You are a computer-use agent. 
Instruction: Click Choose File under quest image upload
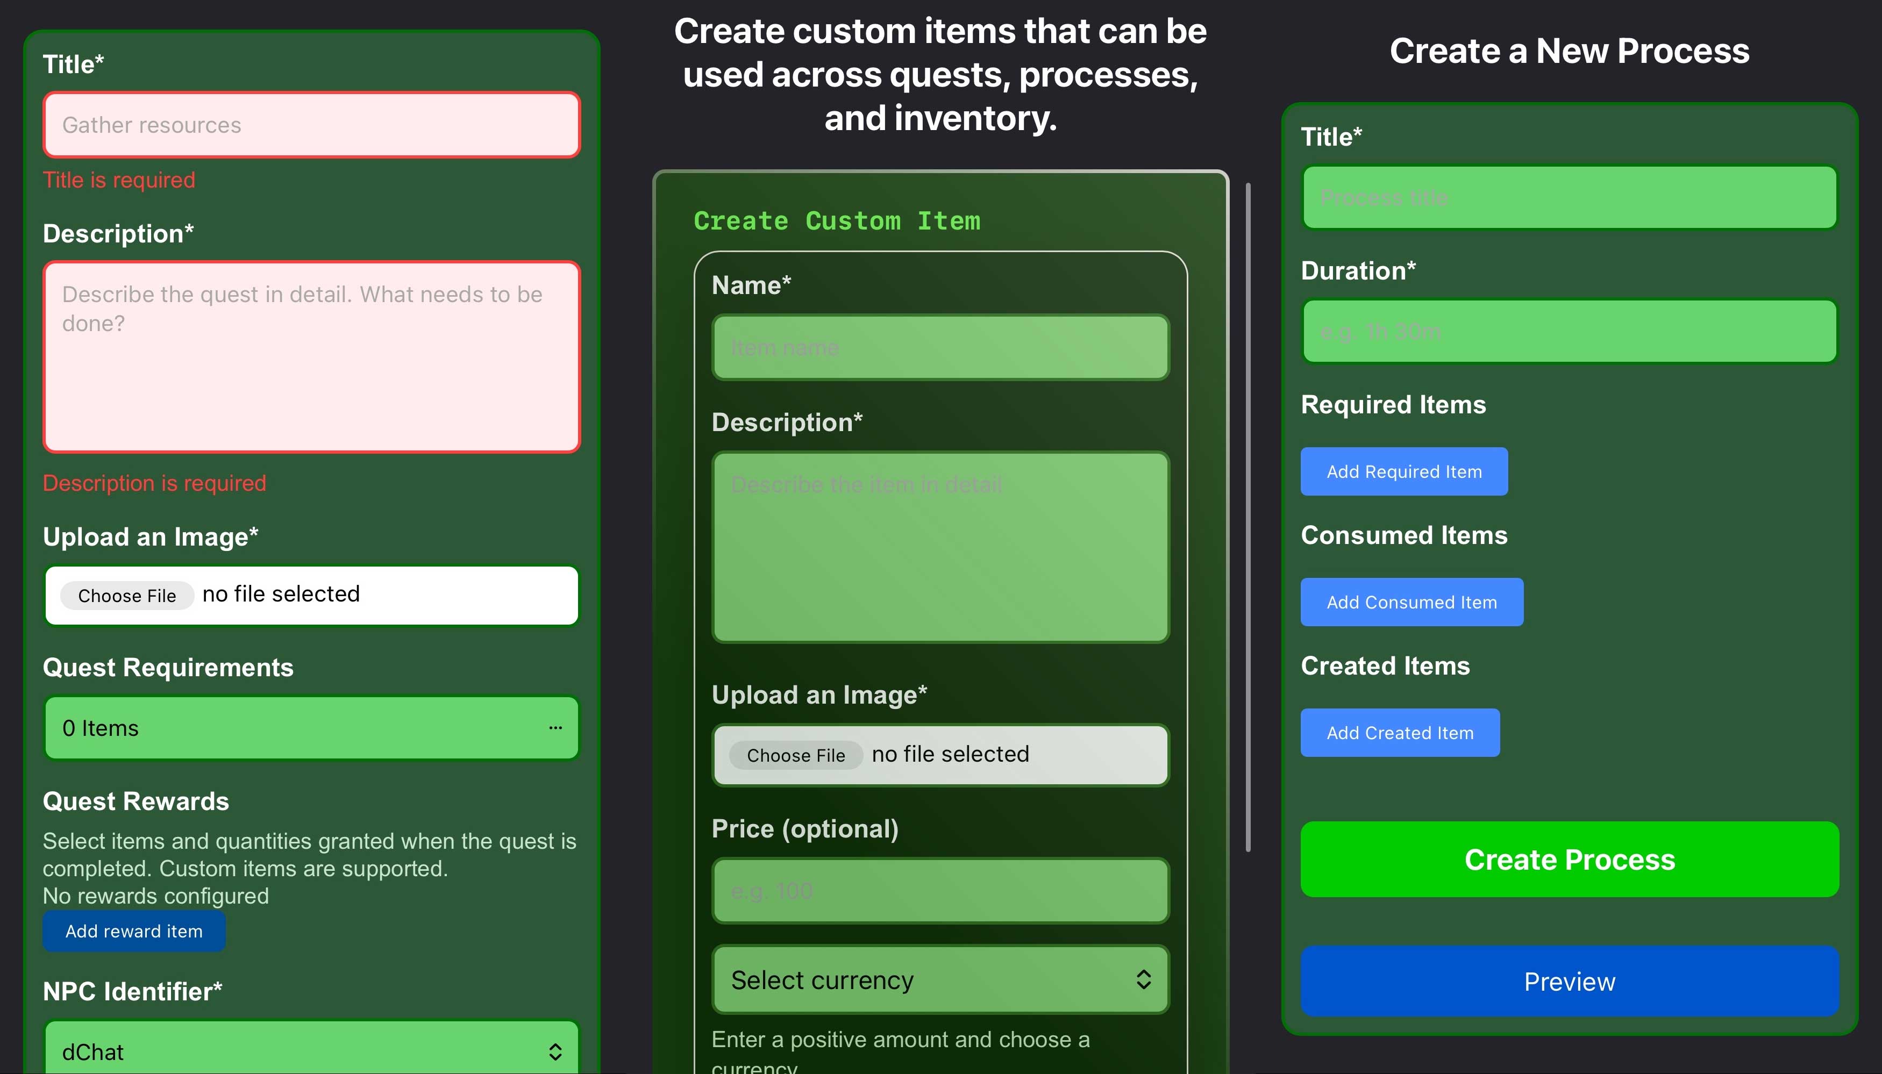tap(125, 595)
